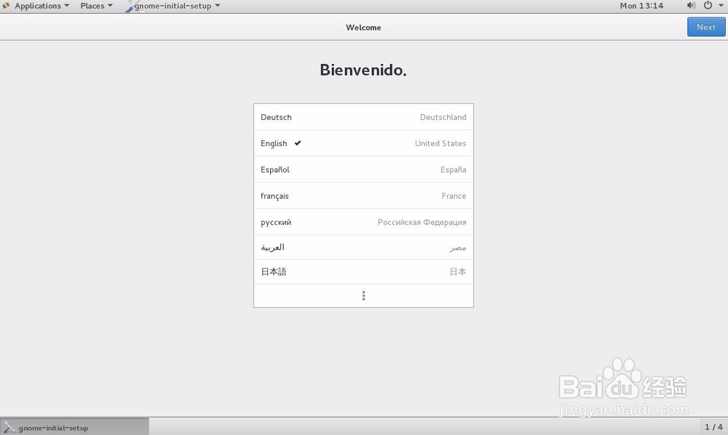Click the volume speaker icon
728x435 pixels.
tap(691, 6)
